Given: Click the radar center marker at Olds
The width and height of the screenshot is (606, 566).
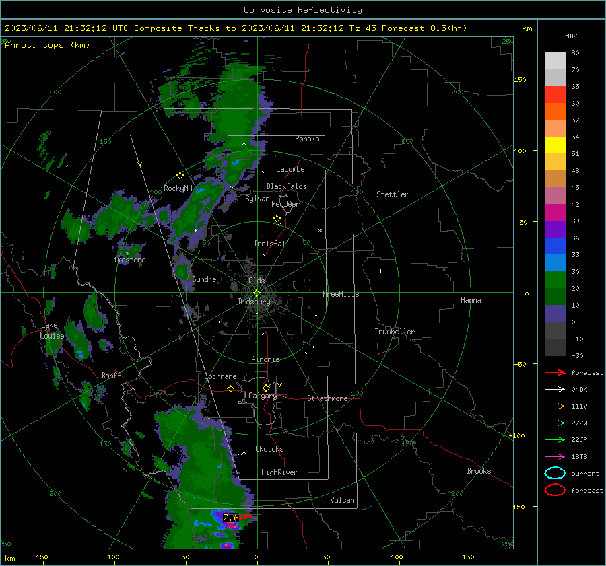Looking at the screenshot, I should [x=257, y=293].
